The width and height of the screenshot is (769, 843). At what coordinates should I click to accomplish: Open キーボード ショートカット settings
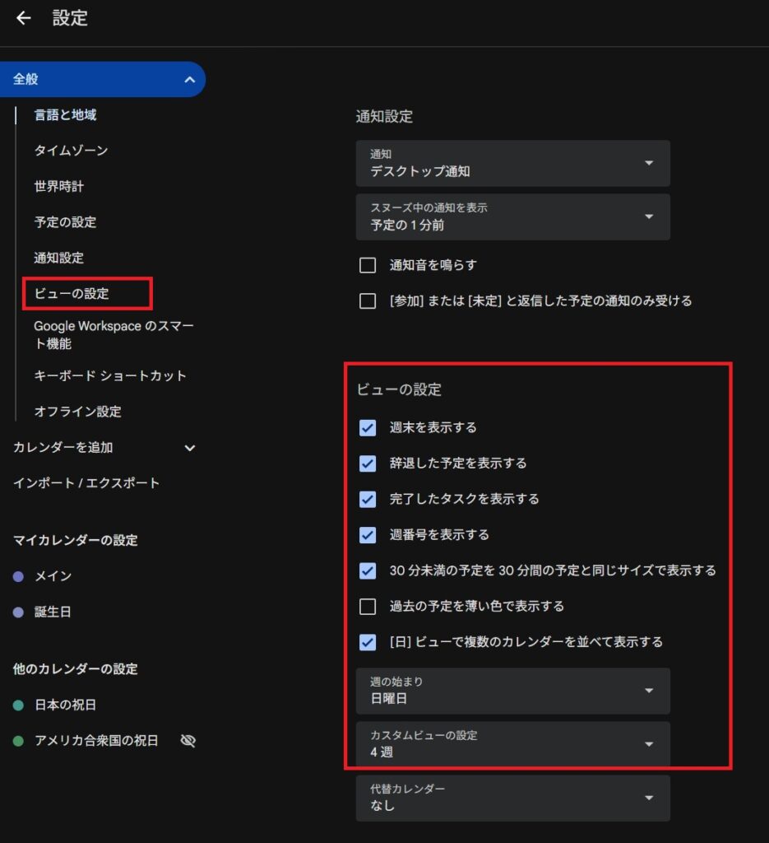click(x=110, y=376)
